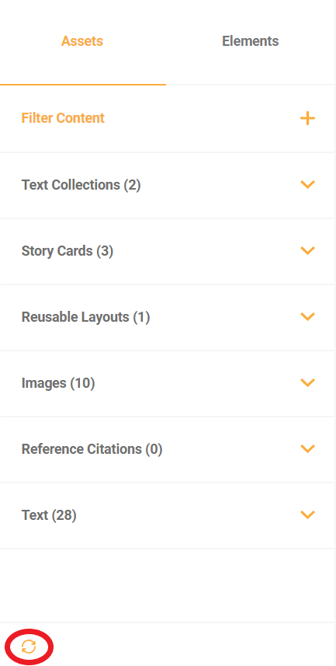This screenshot has height=666, width=336.
Task: Click the orange underline beneath Assets tab
Action: 83,85
